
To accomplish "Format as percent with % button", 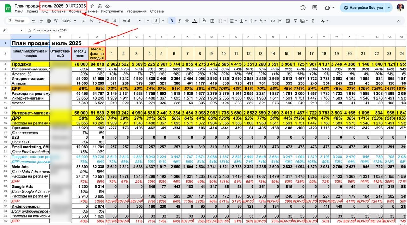I will tap(91, 21).
